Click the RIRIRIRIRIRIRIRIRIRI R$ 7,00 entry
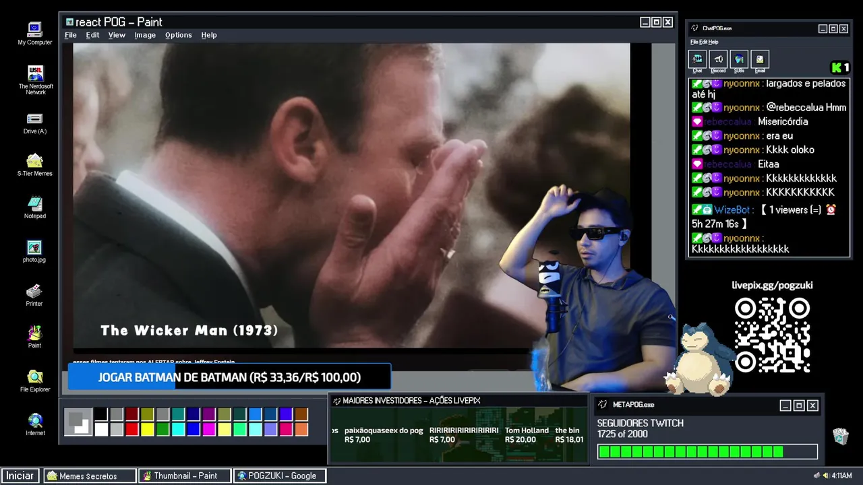 click(x=464, y=435)
